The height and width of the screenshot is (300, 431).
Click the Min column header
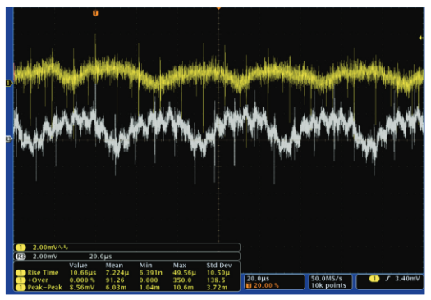(145, 265)
